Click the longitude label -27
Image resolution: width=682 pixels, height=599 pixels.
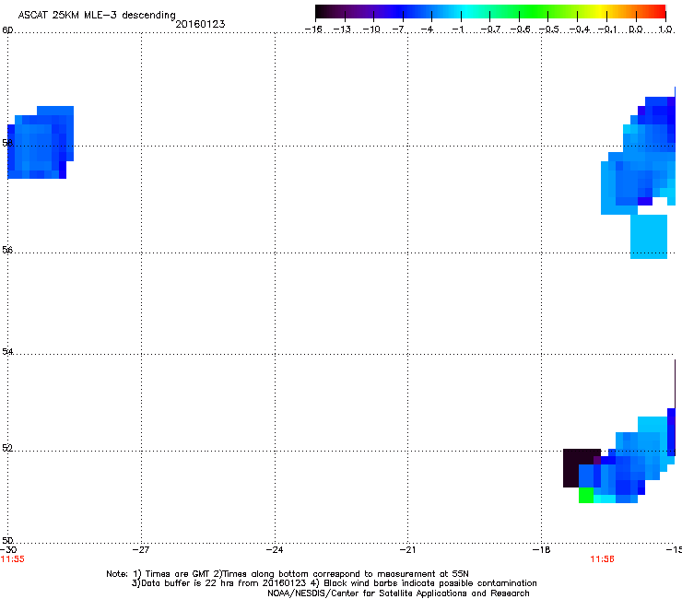pyautogui.click(x=141, y=550)
